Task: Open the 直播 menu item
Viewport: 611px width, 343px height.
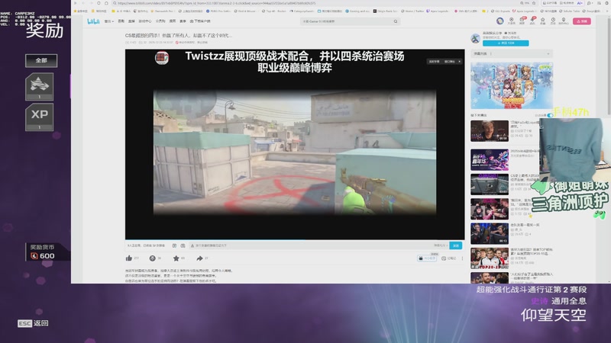Action: click(x=131, y=21)
